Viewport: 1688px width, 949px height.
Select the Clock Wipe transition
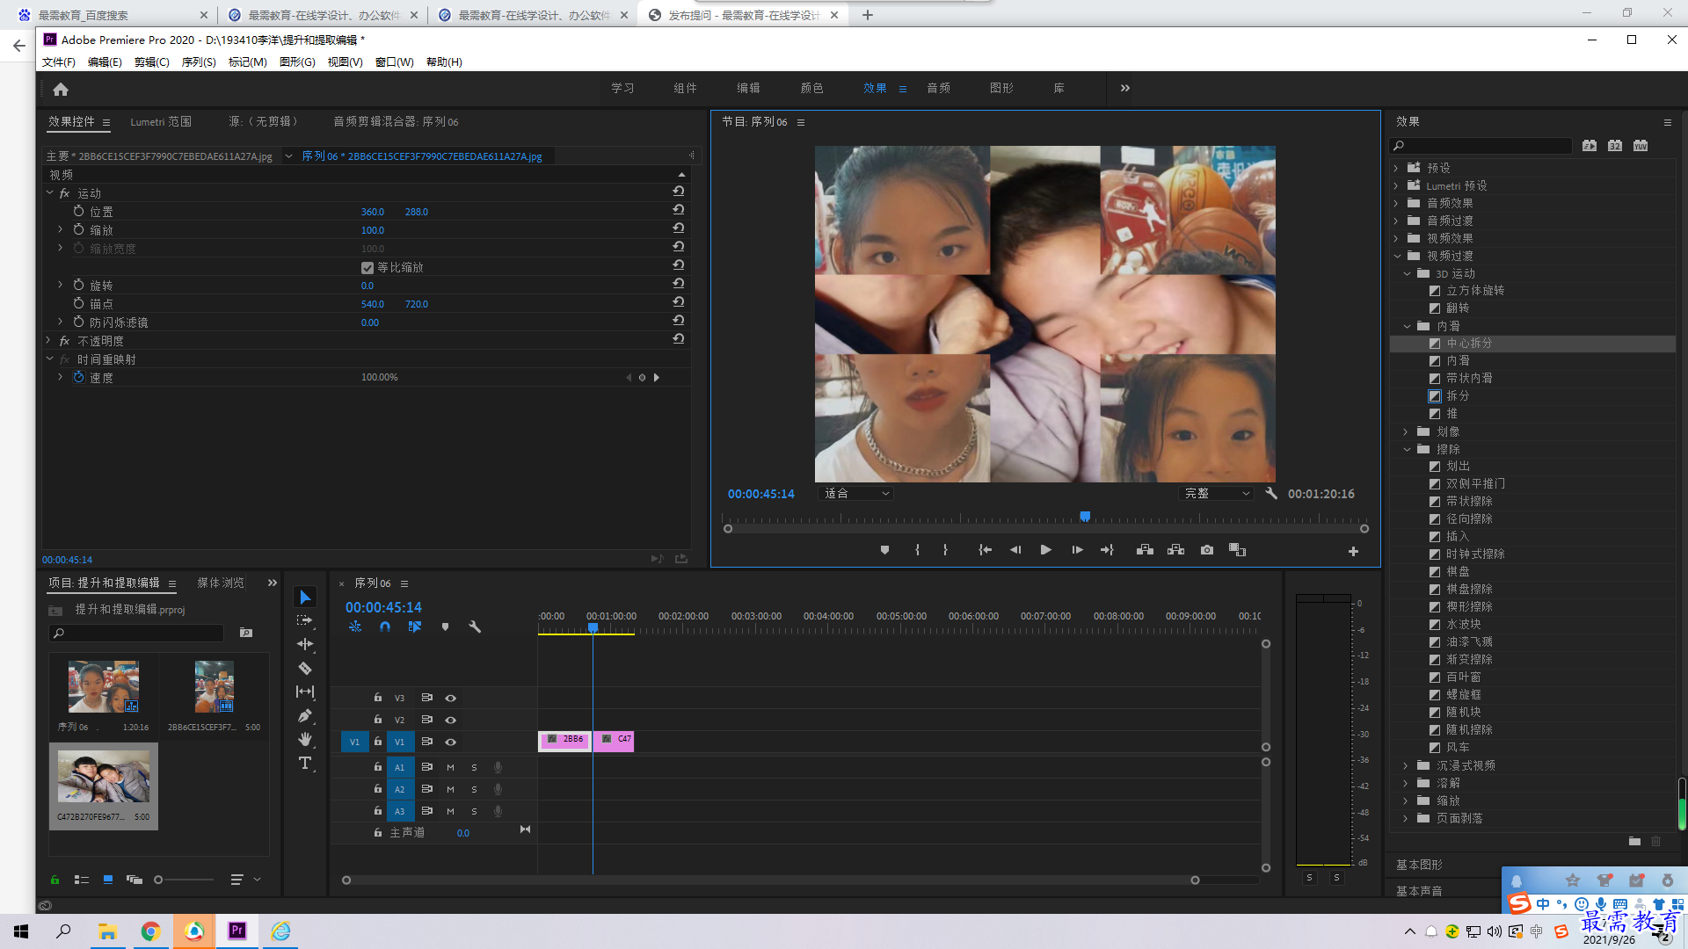(x=1475, y=554)
